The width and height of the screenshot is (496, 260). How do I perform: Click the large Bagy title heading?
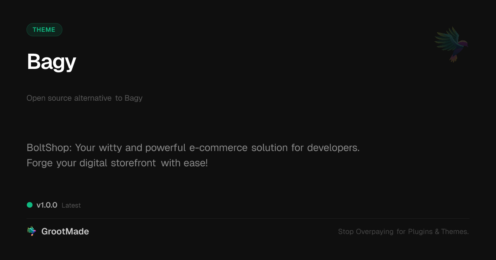point(52,62)
